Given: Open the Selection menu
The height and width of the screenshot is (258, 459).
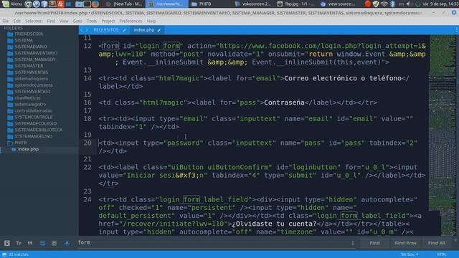Looking at the screenshot, I should pyautogui.click(x=34, y=21).
